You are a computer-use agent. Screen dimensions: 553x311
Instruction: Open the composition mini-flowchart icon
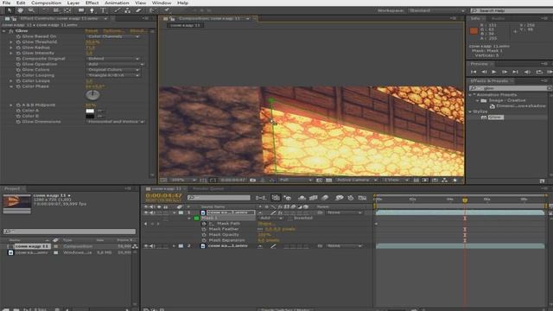click(x=261, y=198)
